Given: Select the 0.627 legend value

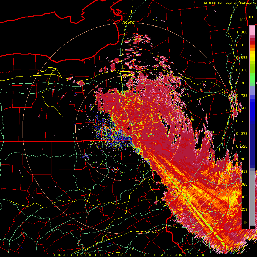Looking at the screenshot, I should pos(242,121).
